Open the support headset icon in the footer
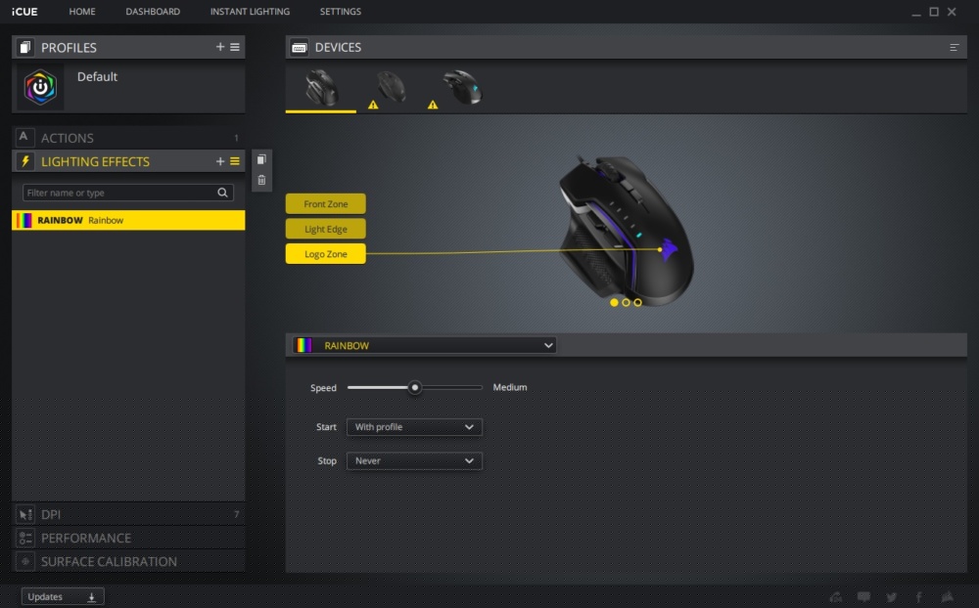Viewport: 979px width, 608px height. pyautogui.click(x=835, y=597)
